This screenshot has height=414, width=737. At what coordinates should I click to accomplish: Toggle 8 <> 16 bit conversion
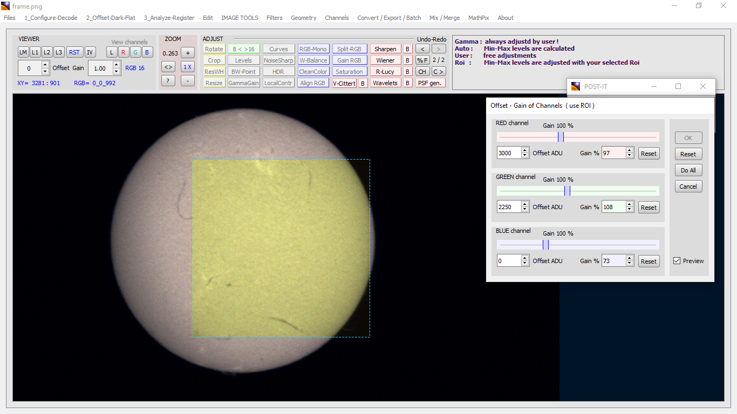(x=243, y=49)
